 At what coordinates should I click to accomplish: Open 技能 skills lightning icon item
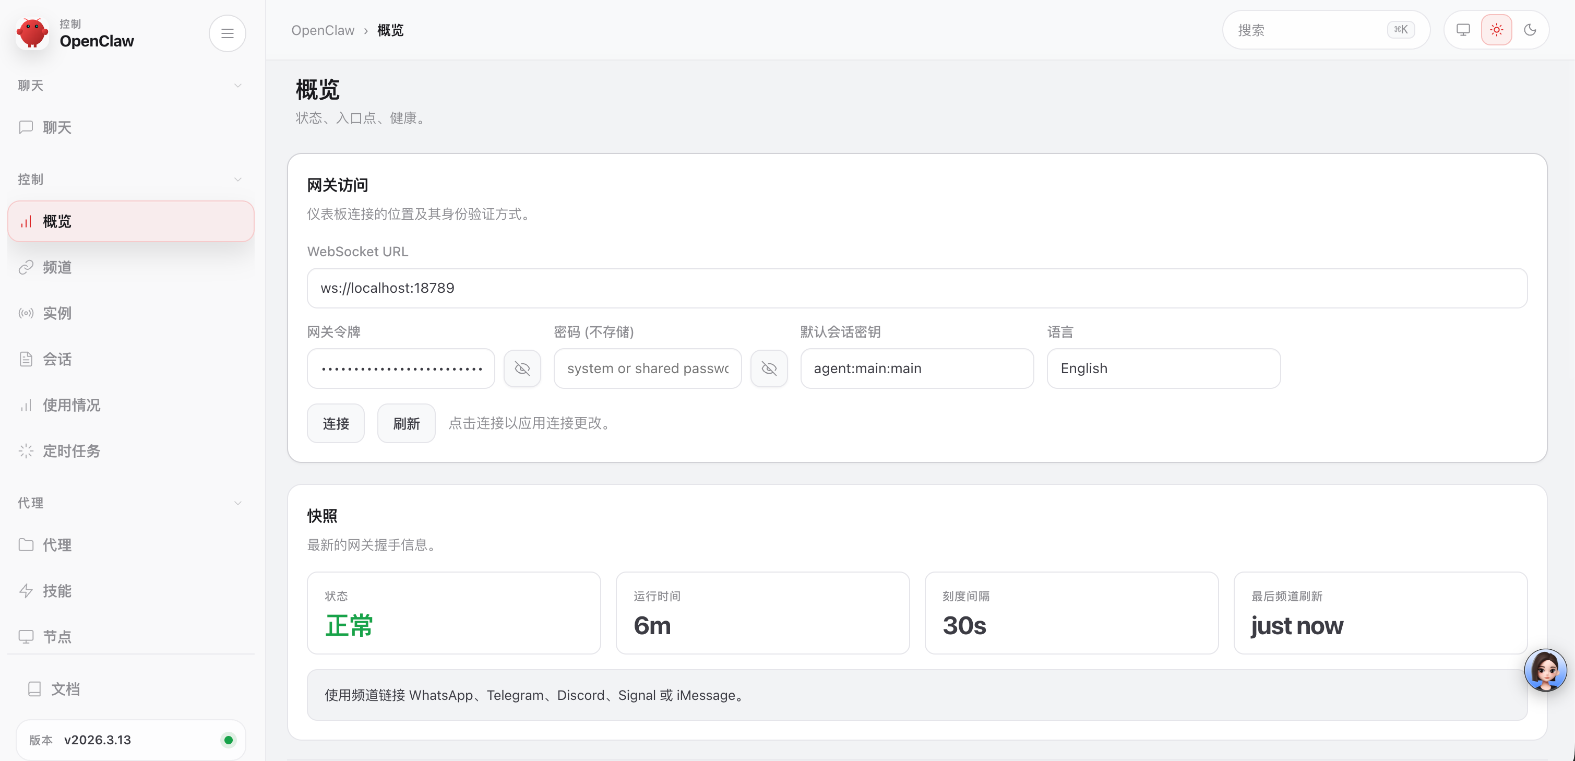(x=57, y=590)
